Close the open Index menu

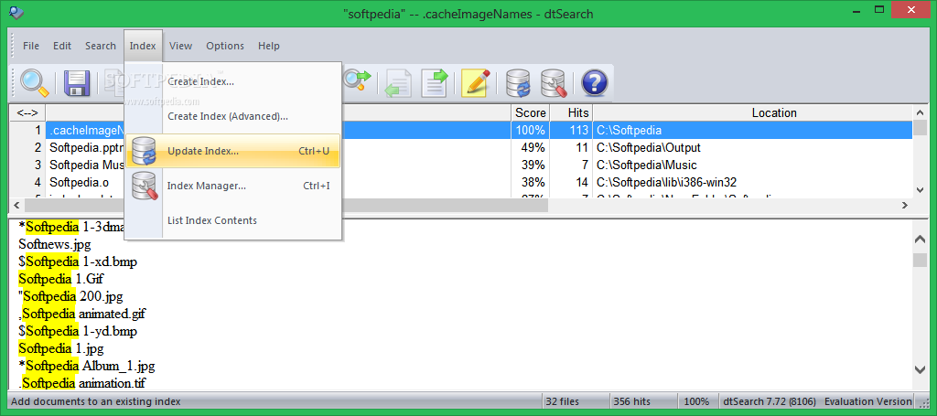coord(143,46)
